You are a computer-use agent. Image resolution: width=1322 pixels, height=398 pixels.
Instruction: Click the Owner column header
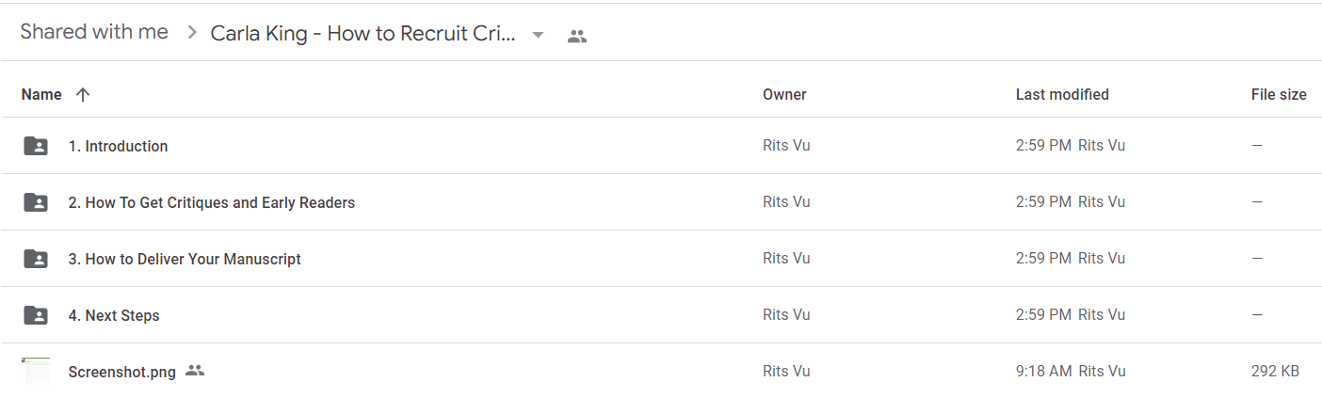pyautogui.click(x=784, y=94)
